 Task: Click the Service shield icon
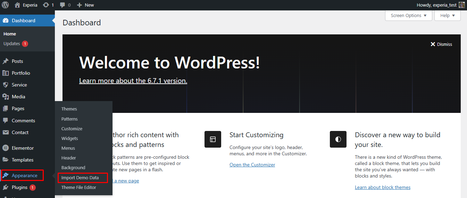[x=6, y=85]
